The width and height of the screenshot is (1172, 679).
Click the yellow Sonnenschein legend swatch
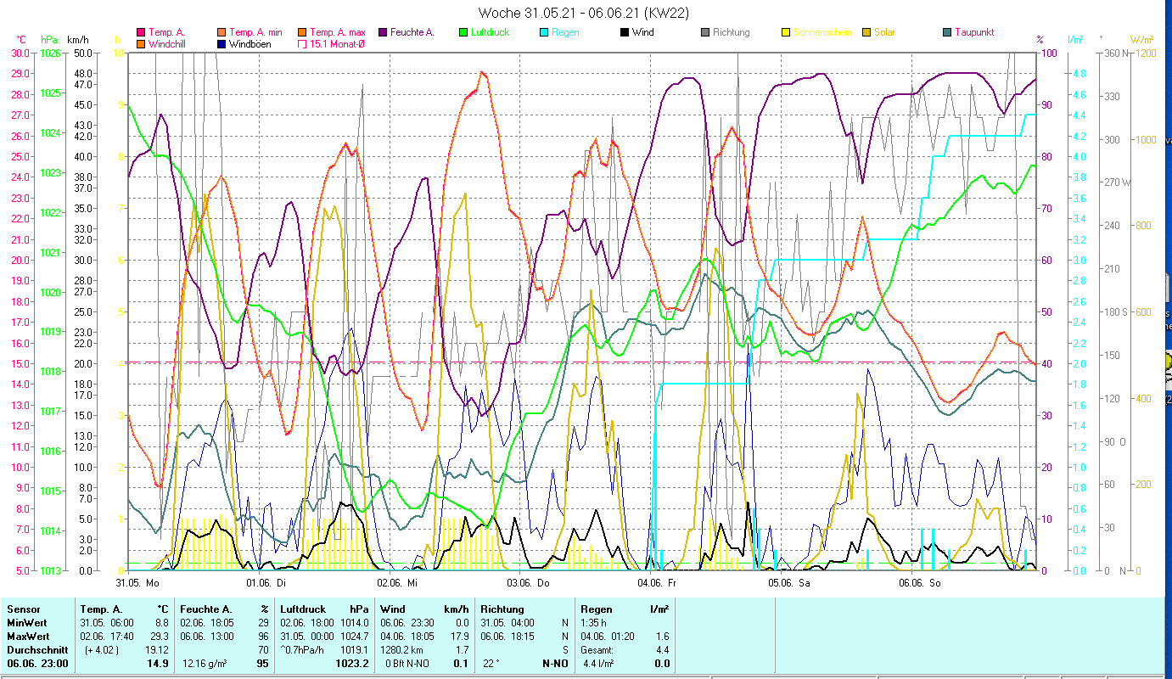786,33
